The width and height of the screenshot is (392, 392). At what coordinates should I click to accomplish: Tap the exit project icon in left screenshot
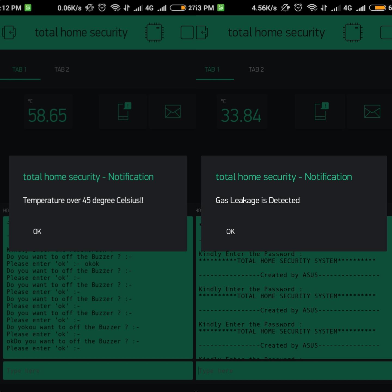click(9, 32)
